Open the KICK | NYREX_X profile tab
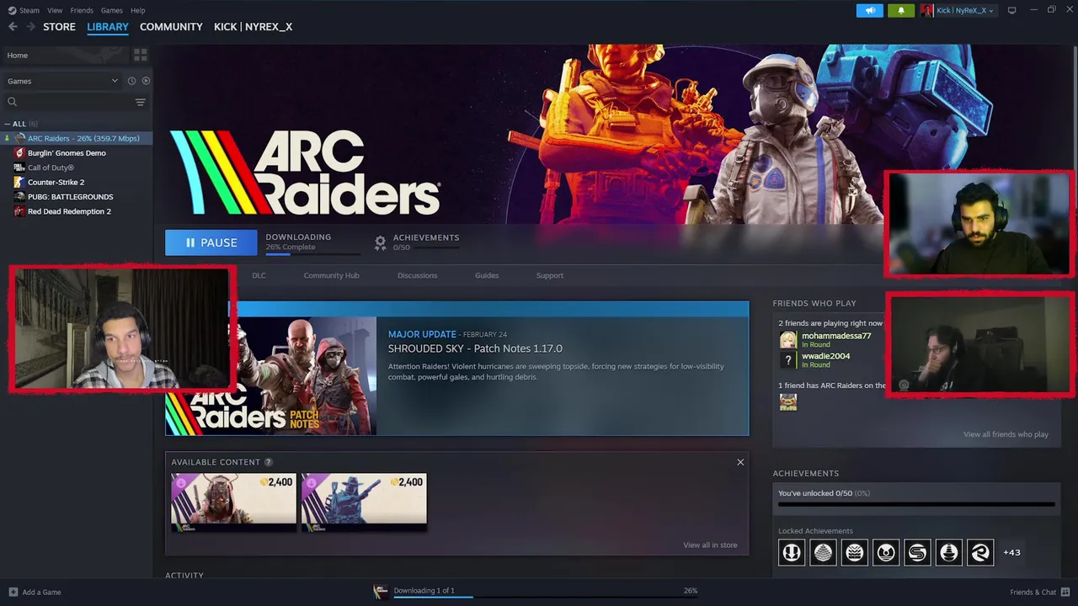This screenshot has width=1078, height=606. tap(253, 27)
